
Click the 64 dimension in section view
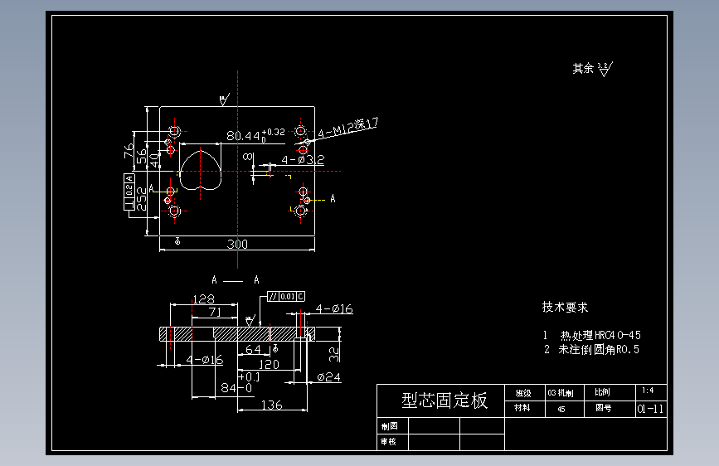pyautogui.click(x=253, y=349)
